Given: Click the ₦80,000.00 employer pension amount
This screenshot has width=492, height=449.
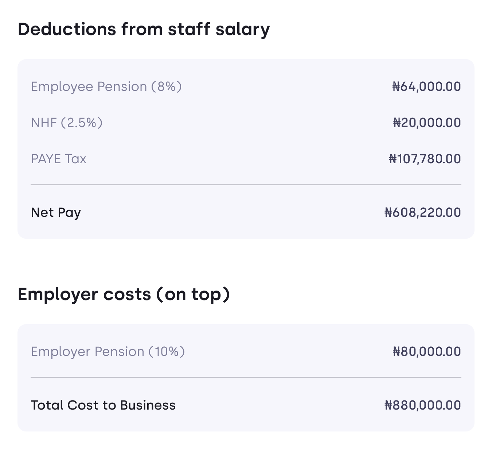Looking at the screenshot, I should [427, 352].
